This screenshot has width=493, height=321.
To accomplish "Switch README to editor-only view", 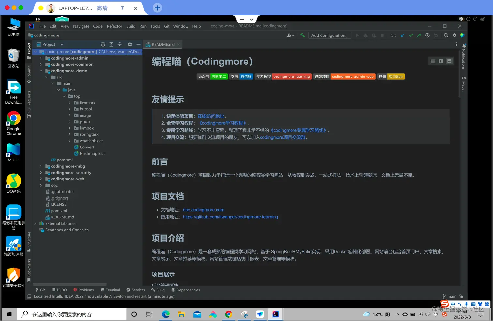I will (x=433, y=61).
